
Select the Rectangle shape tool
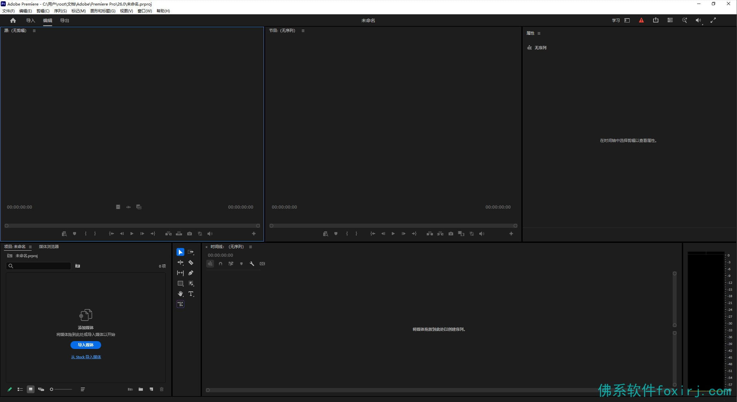pyautogui.click(x=180, y=283)
